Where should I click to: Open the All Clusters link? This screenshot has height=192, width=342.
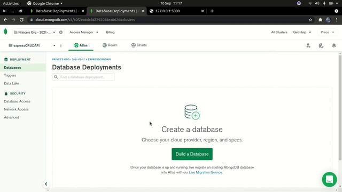coord(279,32)
